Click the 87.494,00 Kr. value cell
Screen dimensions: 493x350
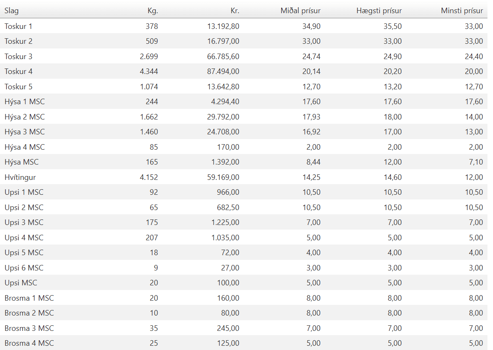tap(223, 71)
